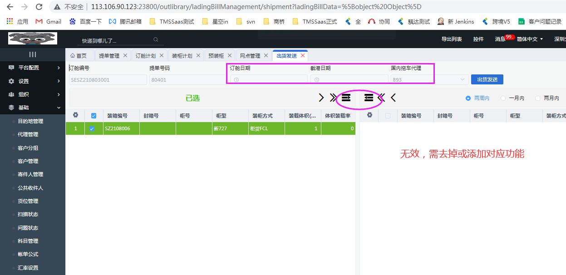Screen dimensions: 566x275
Task: Open 汇率设置 in the sidebar
Action: click(28, 268)
